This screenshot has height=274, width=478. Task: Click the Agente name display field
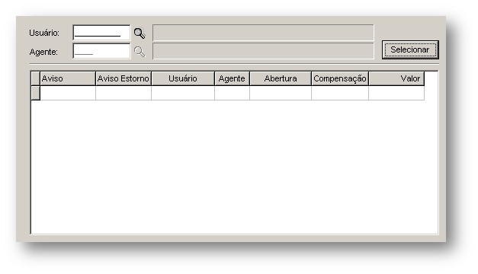coord(263,51)
